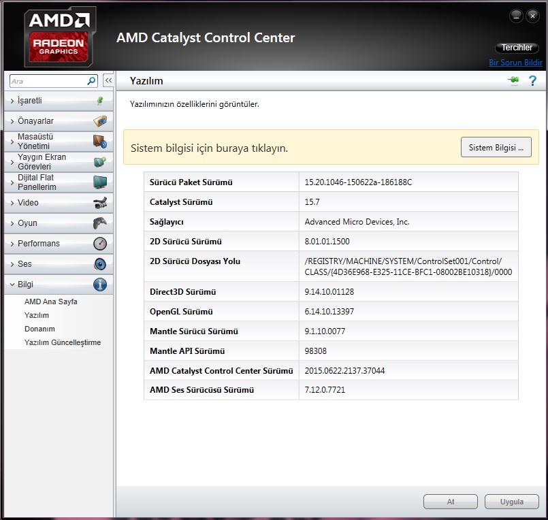Image resolution: width=548 pixels, height=520 pixels.
Task: Click the Sürücü Paket Sürümü label
Action: (191, 182)
